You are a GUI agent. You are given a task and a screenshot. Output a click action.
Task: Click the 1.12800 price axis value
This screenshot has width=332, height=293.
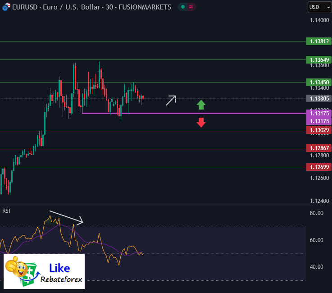(319, 156)
